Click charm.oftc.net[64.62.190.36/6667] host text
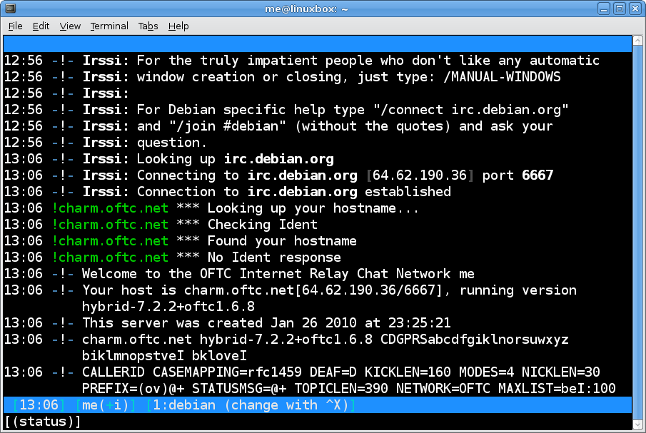 (313, 290)
